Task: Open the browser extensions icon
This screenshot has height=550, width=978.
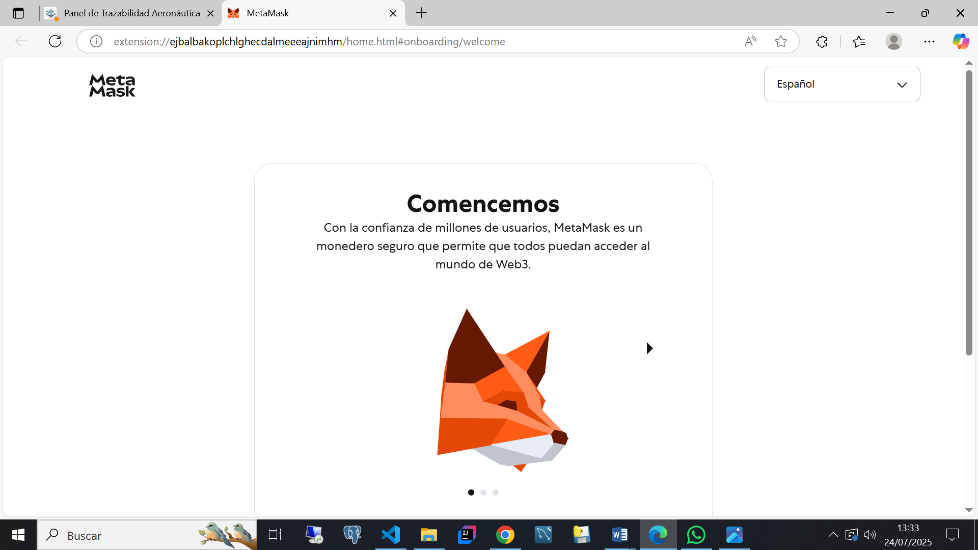Action: 822,41
